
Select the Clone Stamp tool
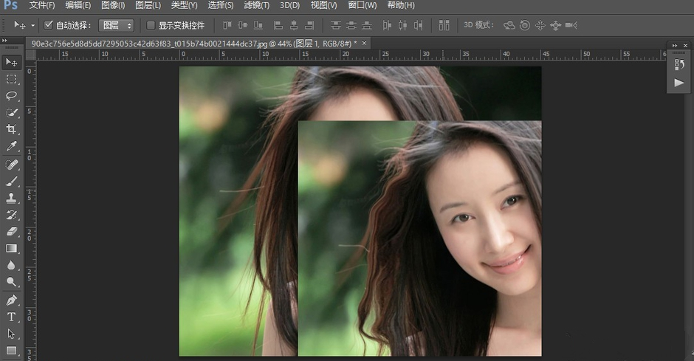point(12,198)
